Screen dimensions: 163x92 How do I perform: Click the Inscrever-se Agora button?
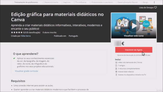click(134, 50)
